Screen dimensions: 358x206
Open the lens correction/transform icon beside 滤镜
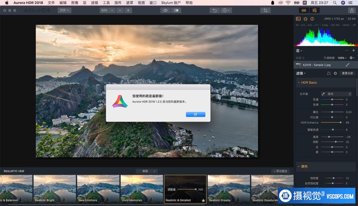pos(329,73)
